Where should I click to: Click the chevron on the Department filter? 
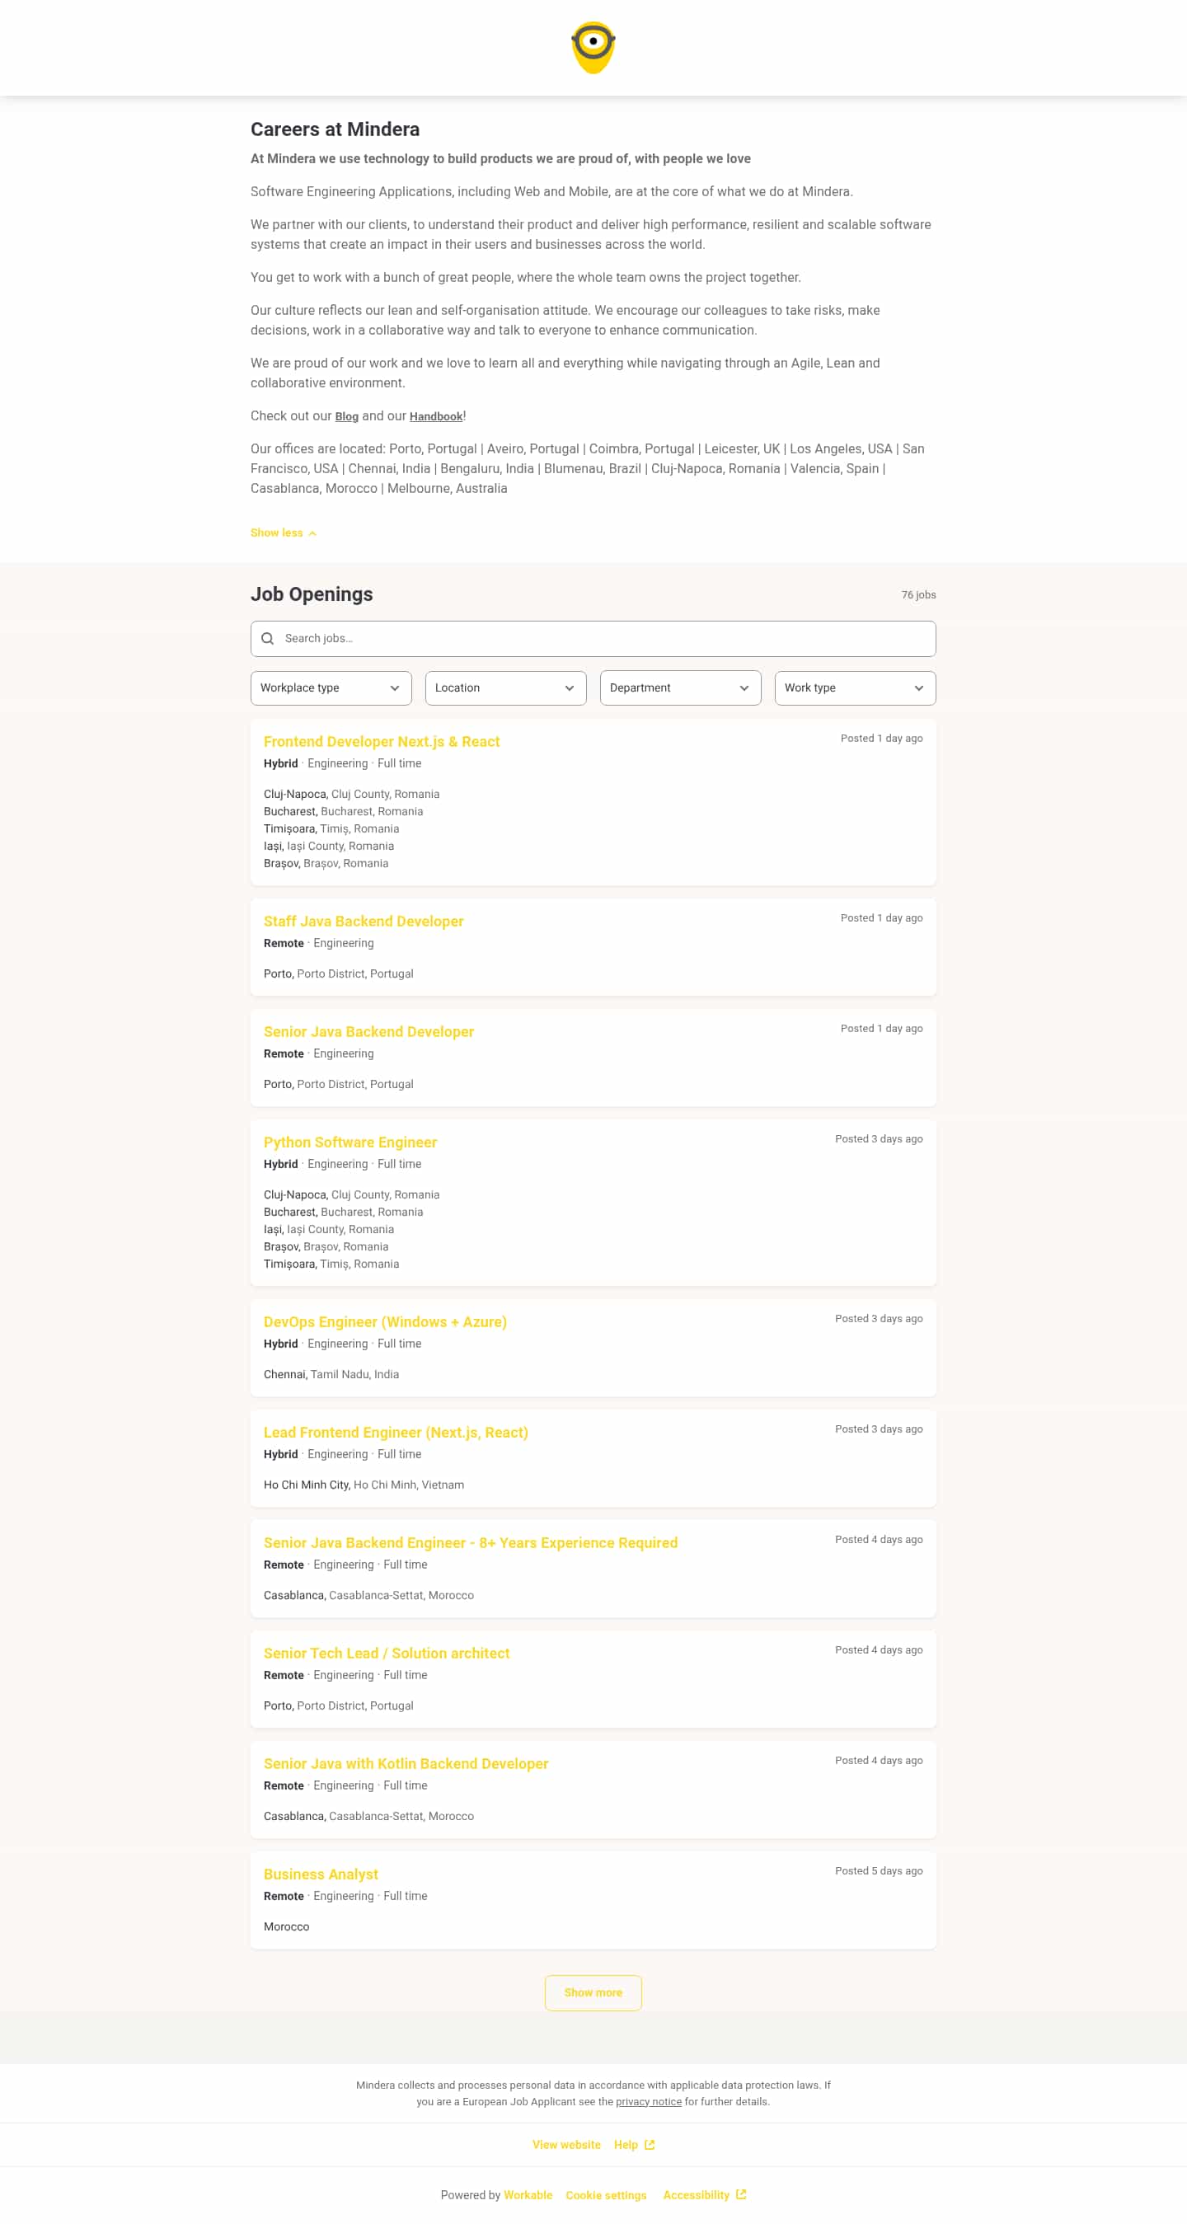[744, 688]
